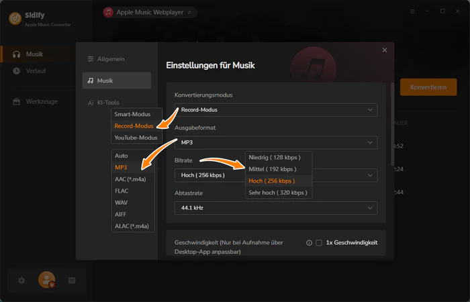Expand the Bitrate dropdown arrow
Image resolution: width=470 pixels, height=302 pixels.
[370, 175]
